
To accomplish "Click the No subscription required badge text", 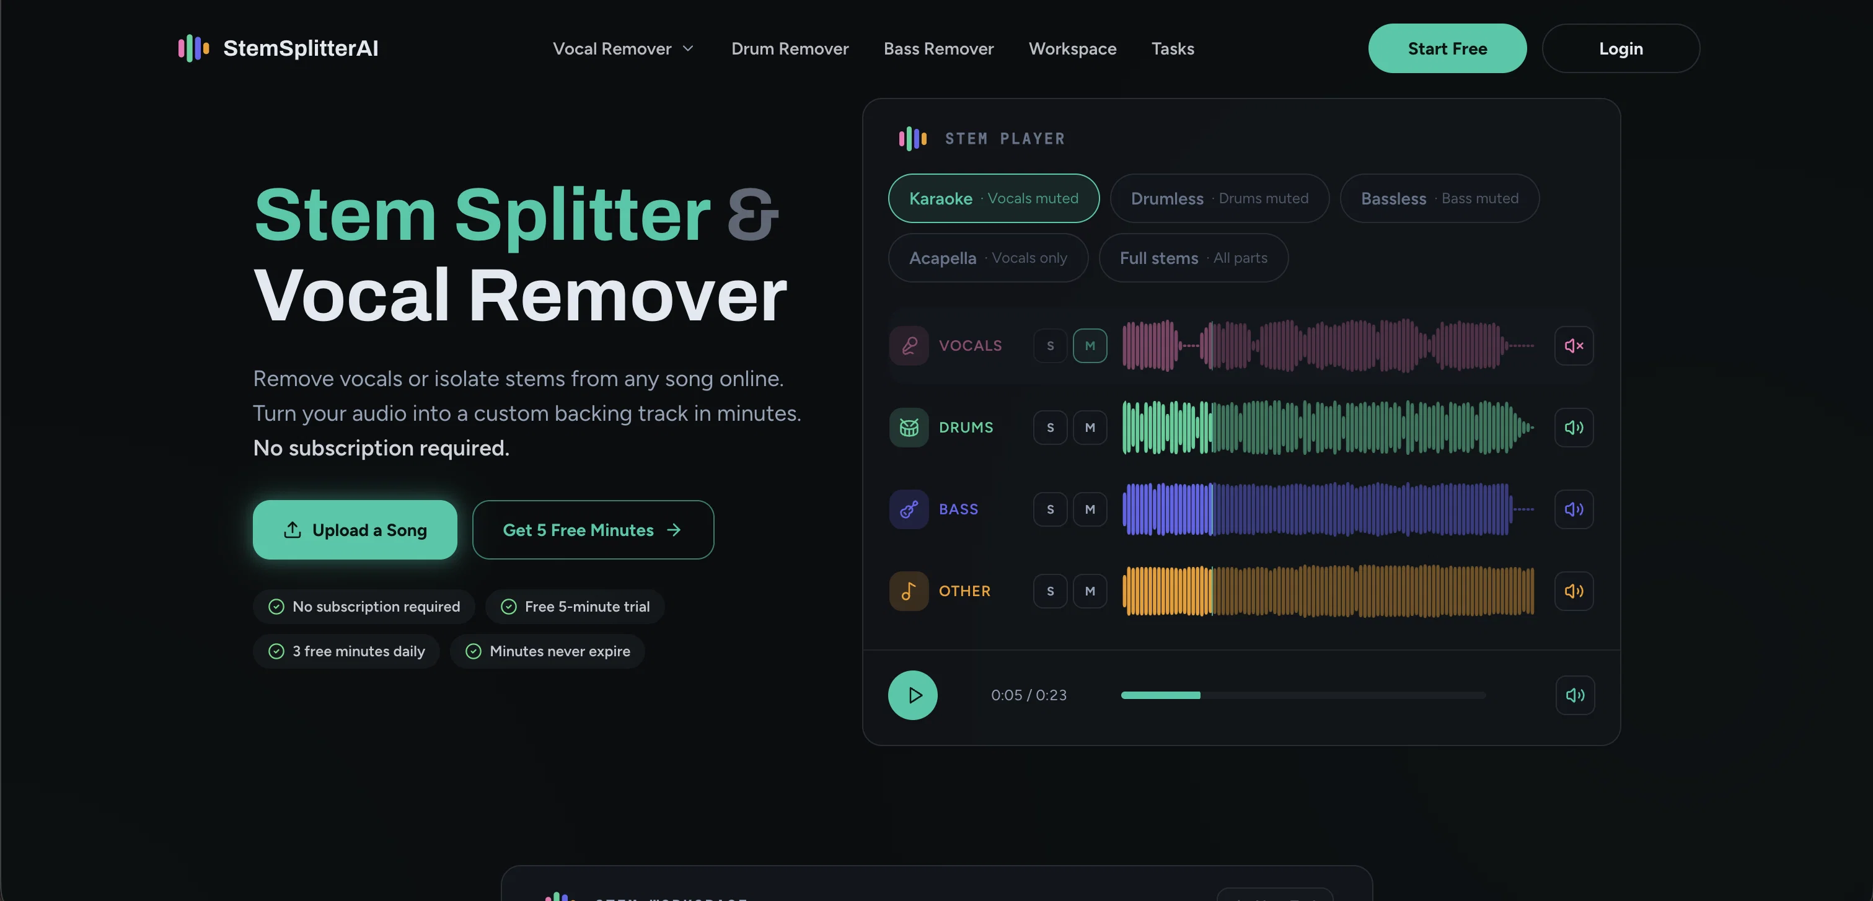I will [x=376, y=607].
